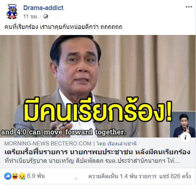The width and height of the screenshot is (196, 185).
Task: Click the Sad reaction icon
Action: click(x=22, y=176)
